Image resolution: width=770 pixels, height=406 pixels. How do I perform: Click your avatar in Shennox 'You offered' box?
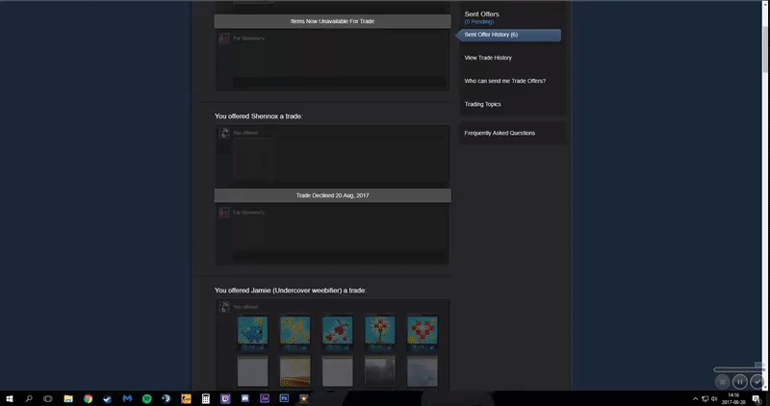224,133
